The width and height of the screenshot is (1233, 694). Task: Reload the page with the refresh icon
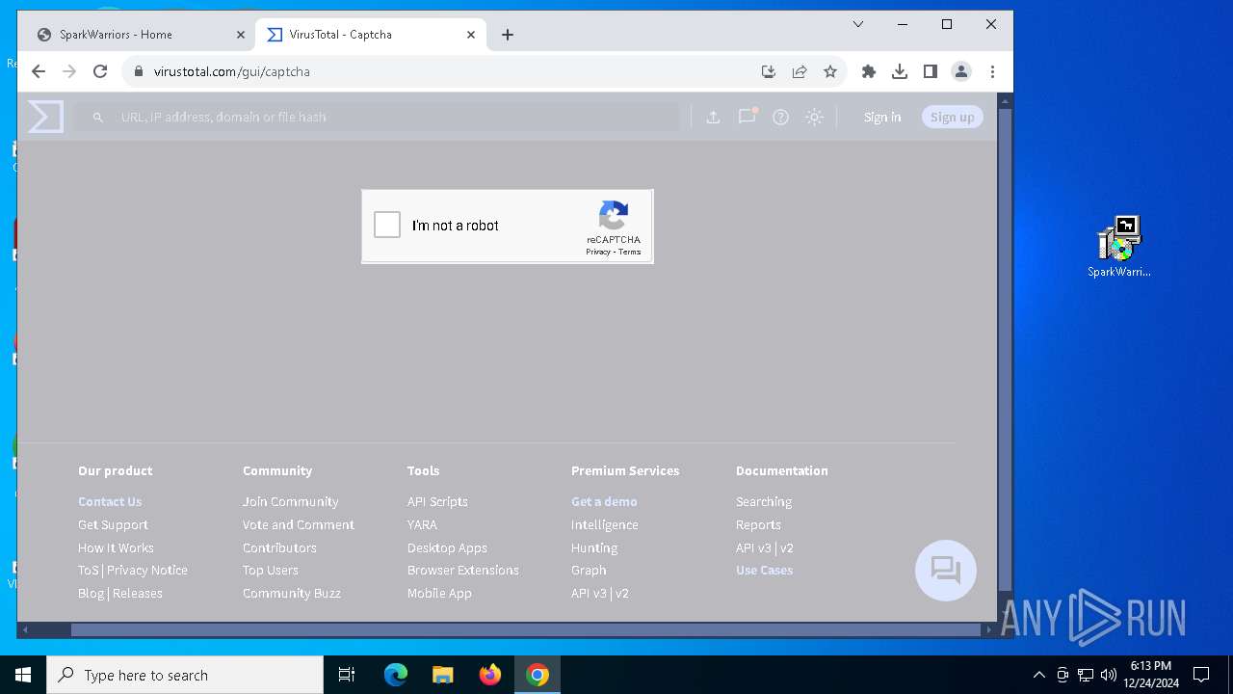100,71
